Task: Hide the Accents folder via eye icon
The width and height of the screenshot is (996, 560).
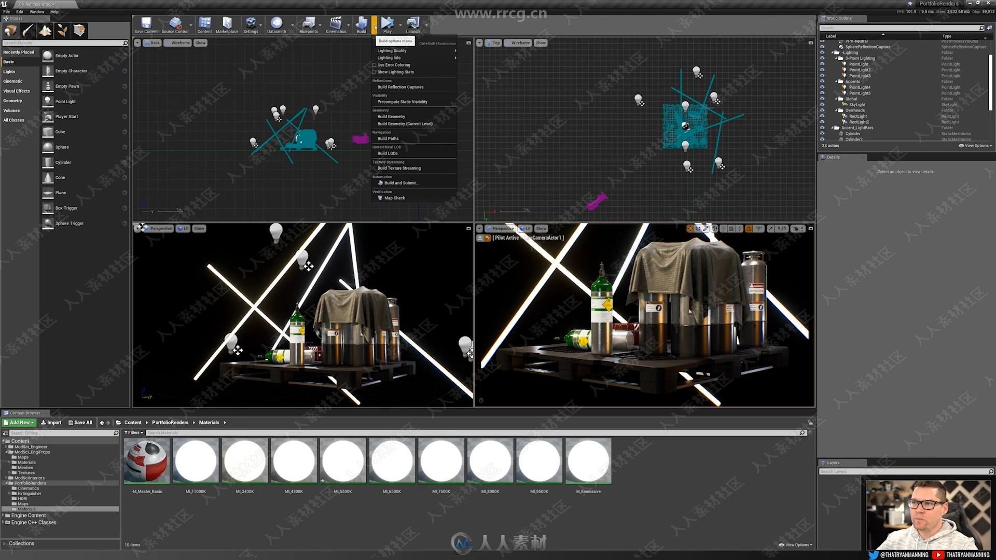Action: pos(822,81)
